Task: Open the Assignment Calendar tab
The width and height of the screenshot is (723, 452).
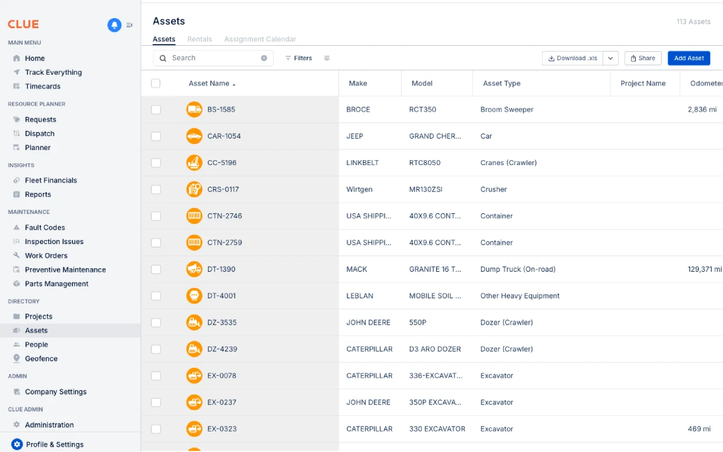Action: [260, 39]
